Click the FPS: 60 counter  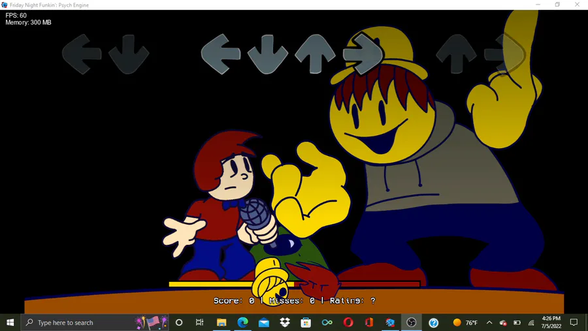[x=16, y=16]
